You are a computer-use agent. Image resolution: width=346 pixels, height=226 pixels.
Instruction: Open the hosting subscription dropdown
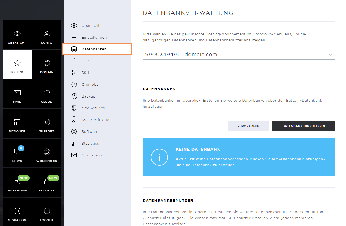tap(239, 54)
